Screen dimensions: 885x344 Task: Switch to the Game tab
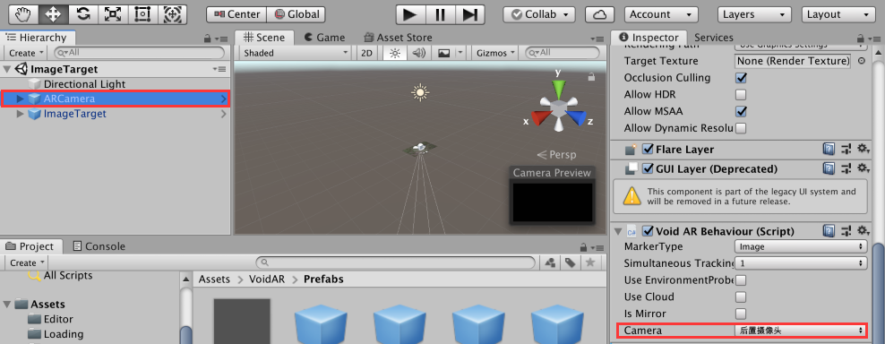324,38
